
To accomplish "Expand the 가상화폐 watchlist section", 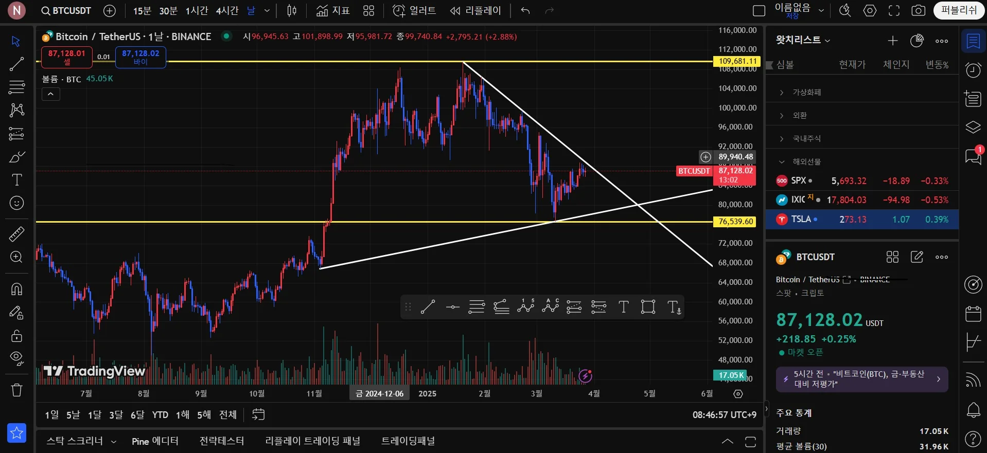I will coord(782,93).
